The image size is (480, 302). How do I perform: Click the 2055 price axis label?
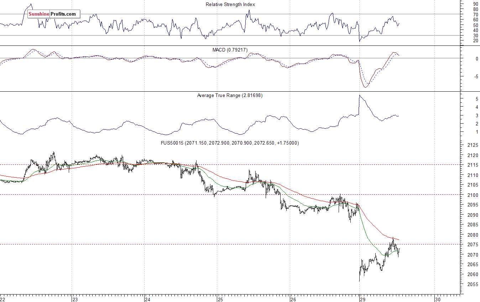click(x=473, y=285)
